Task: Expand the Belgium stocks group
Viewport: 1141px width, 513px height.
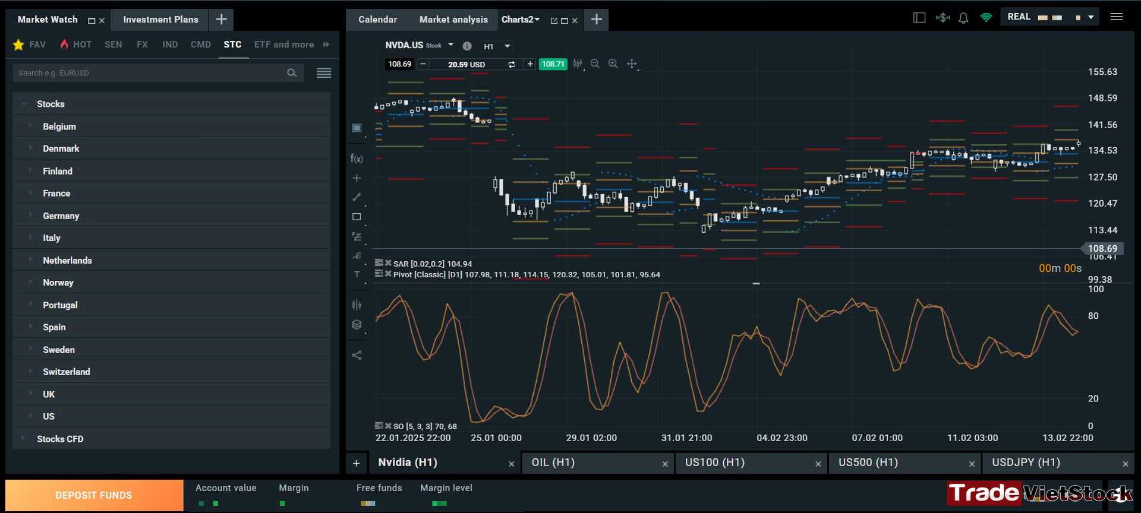Action: coord(30,126)
